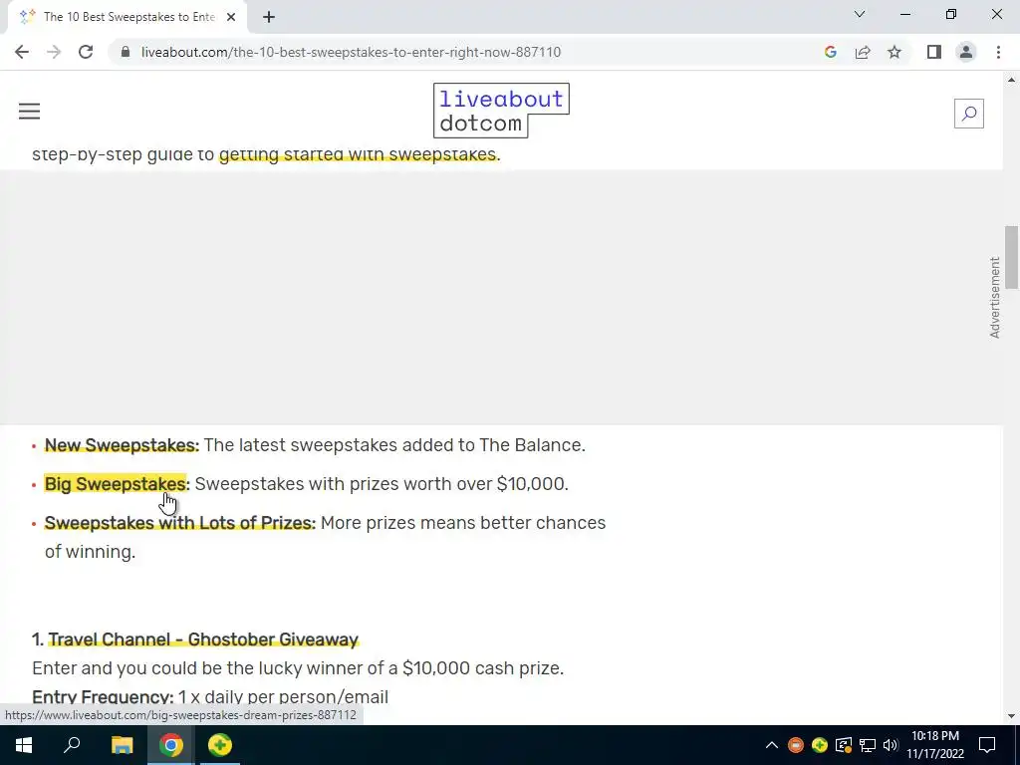Click text 'Sweepstakes with prizes worth over $10,000.'
This screenshot has height=765, width=1020.
(x=382, y=484)
